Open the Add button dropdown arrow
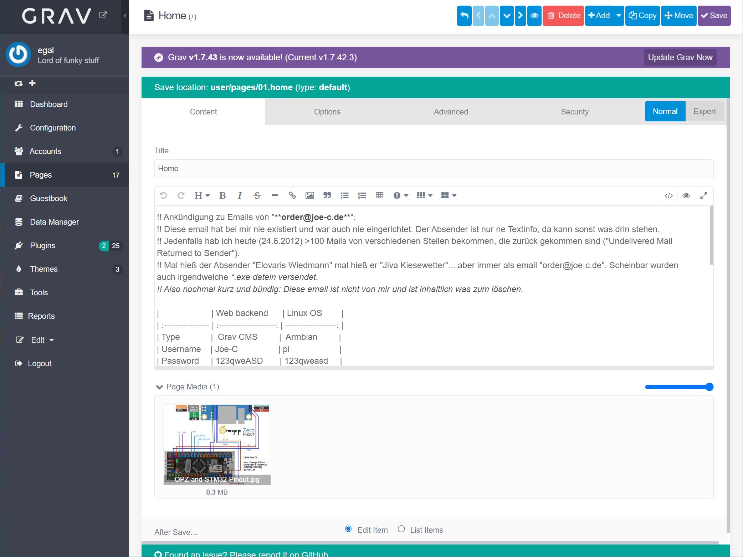 tap(619, 16)
